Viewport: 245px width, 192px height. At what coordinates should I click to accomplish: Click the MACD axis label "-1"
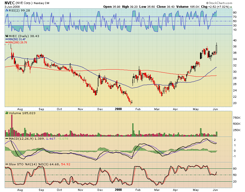235,156
